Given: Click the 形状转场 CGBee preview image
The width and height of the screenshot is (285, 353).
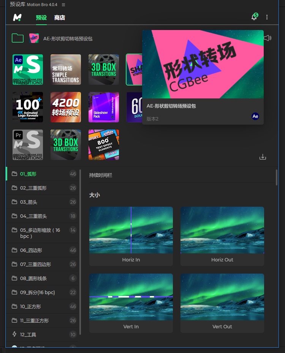Looking at the screenshot, I should pos(203,64).
